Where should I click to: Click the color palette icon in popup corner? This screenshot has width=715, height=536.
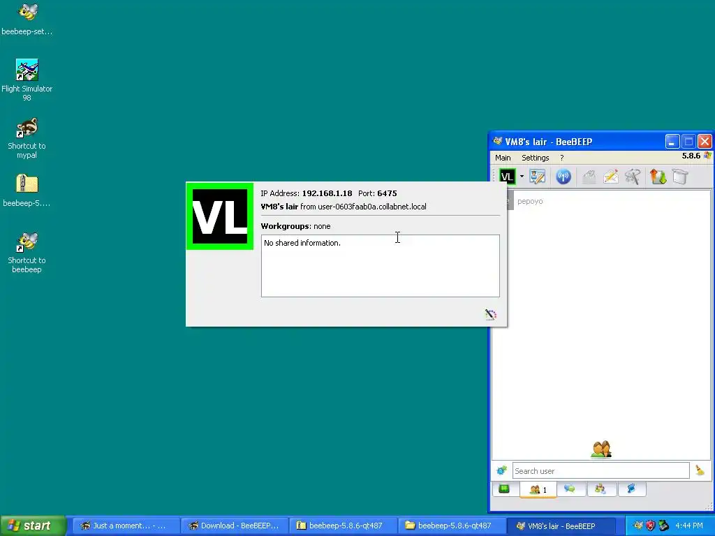click(x=491, y=314)
